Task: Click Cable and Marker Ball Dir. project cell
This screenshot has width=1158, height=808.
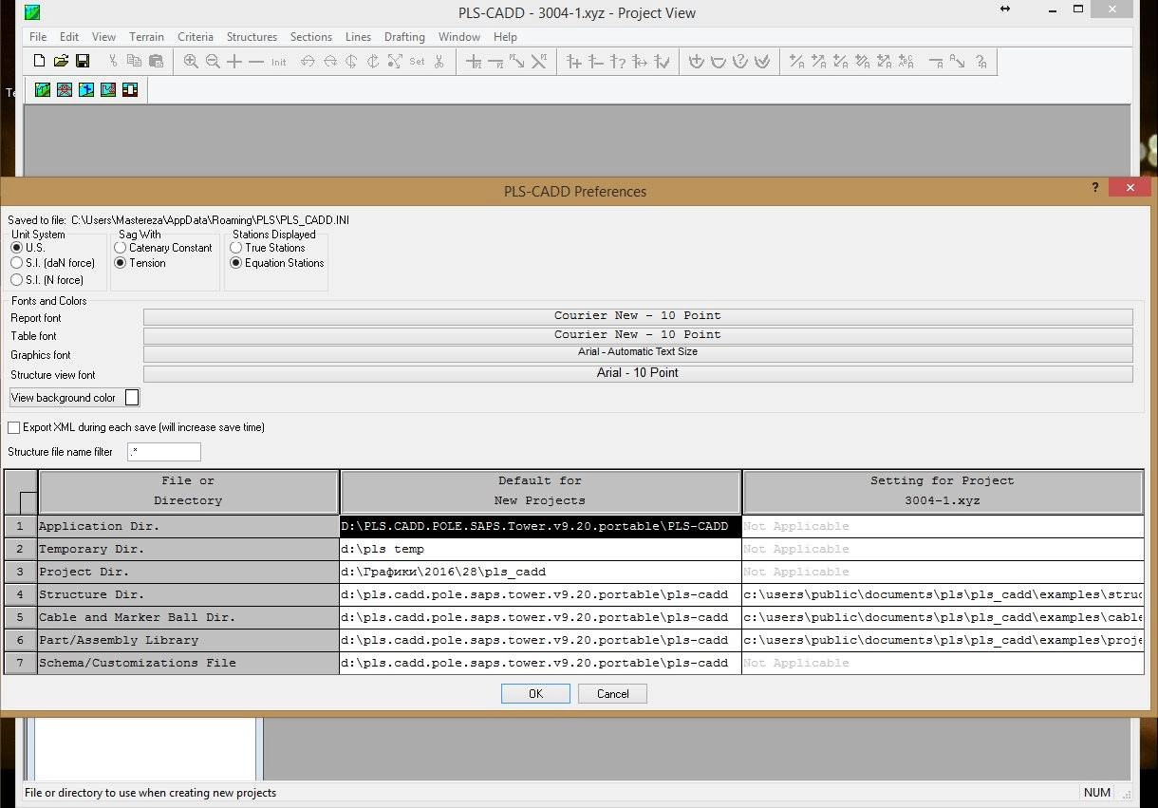Action: point(943,617)
